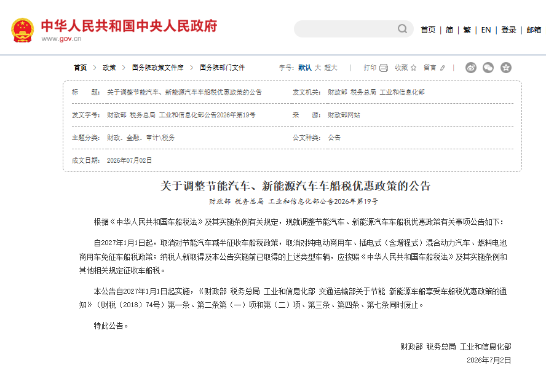This screenshot has height=376, width=546.
Task: Leave a message via 留言
Action: pyautogui.click(x=434, y=68)
